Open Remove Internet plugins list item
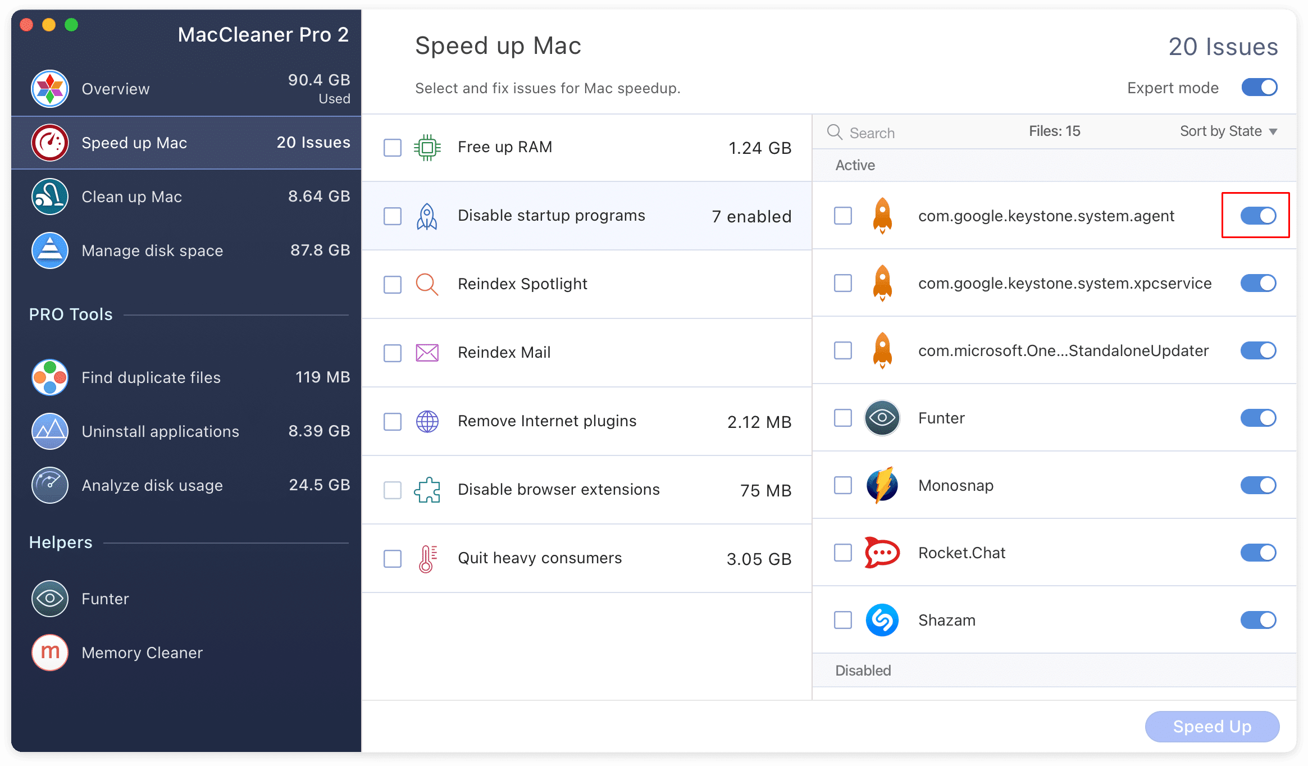 coord(546,421)
